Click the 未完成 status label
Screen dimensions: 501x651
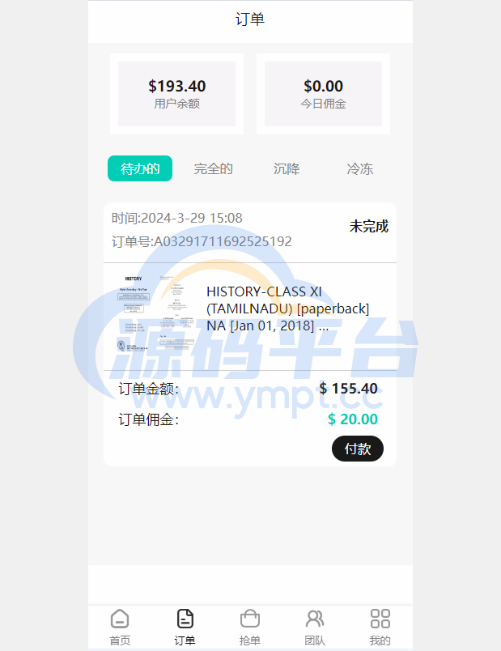coord(368,226)
